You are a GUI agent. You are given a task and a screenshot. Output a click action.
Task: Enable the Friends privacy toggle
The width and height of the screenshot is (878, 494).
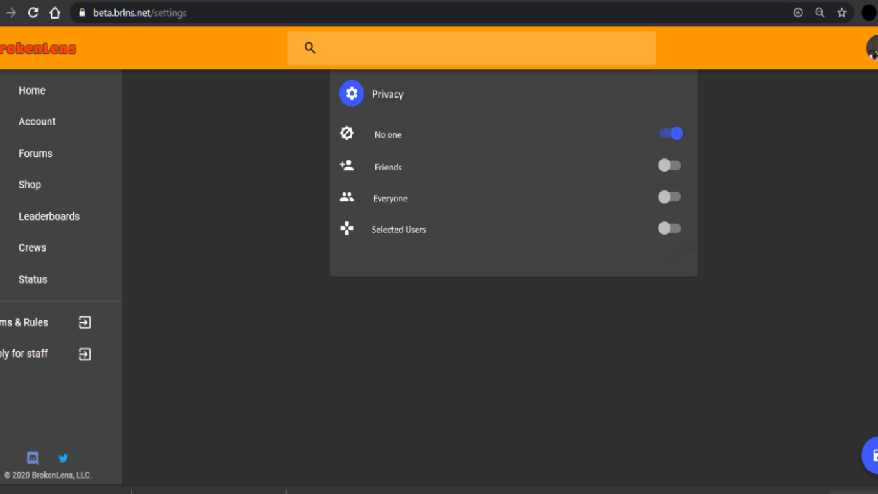[x=669, y=165]
